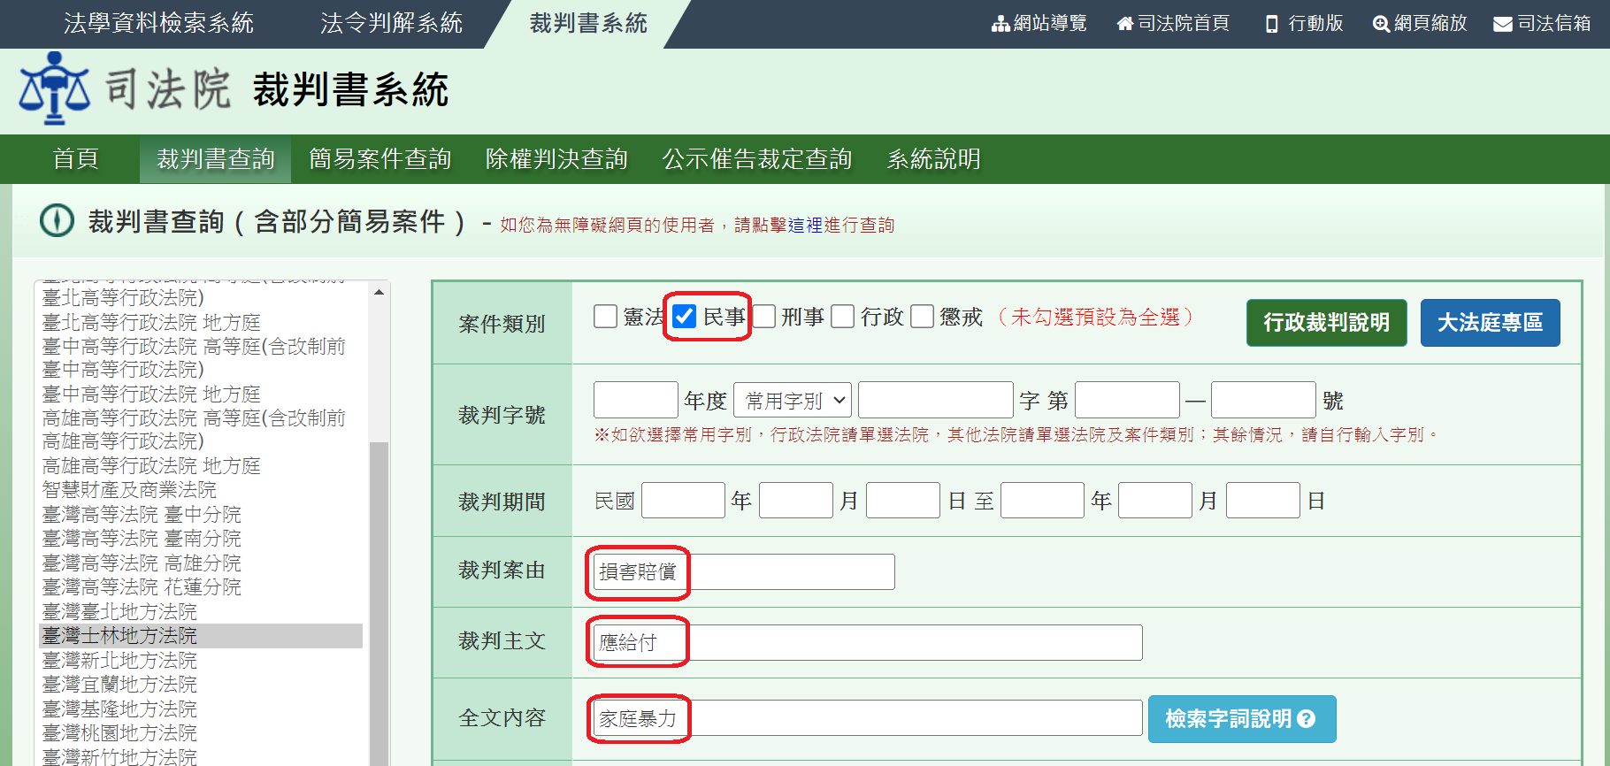Open the 法學資料檢索系統 tab

click(158, 24)
